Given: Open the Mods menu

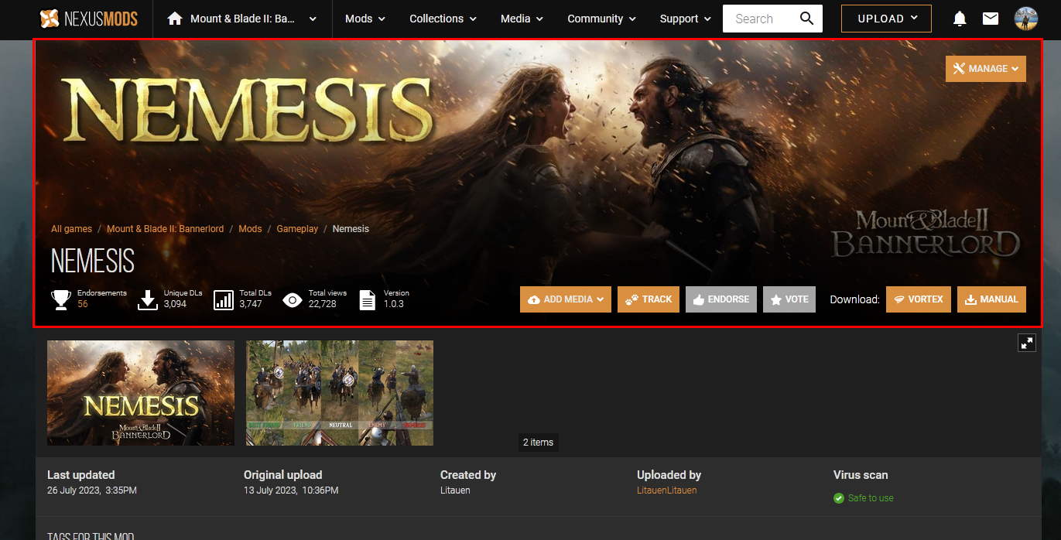Looking at the screenshot, I should click(365, 19).
